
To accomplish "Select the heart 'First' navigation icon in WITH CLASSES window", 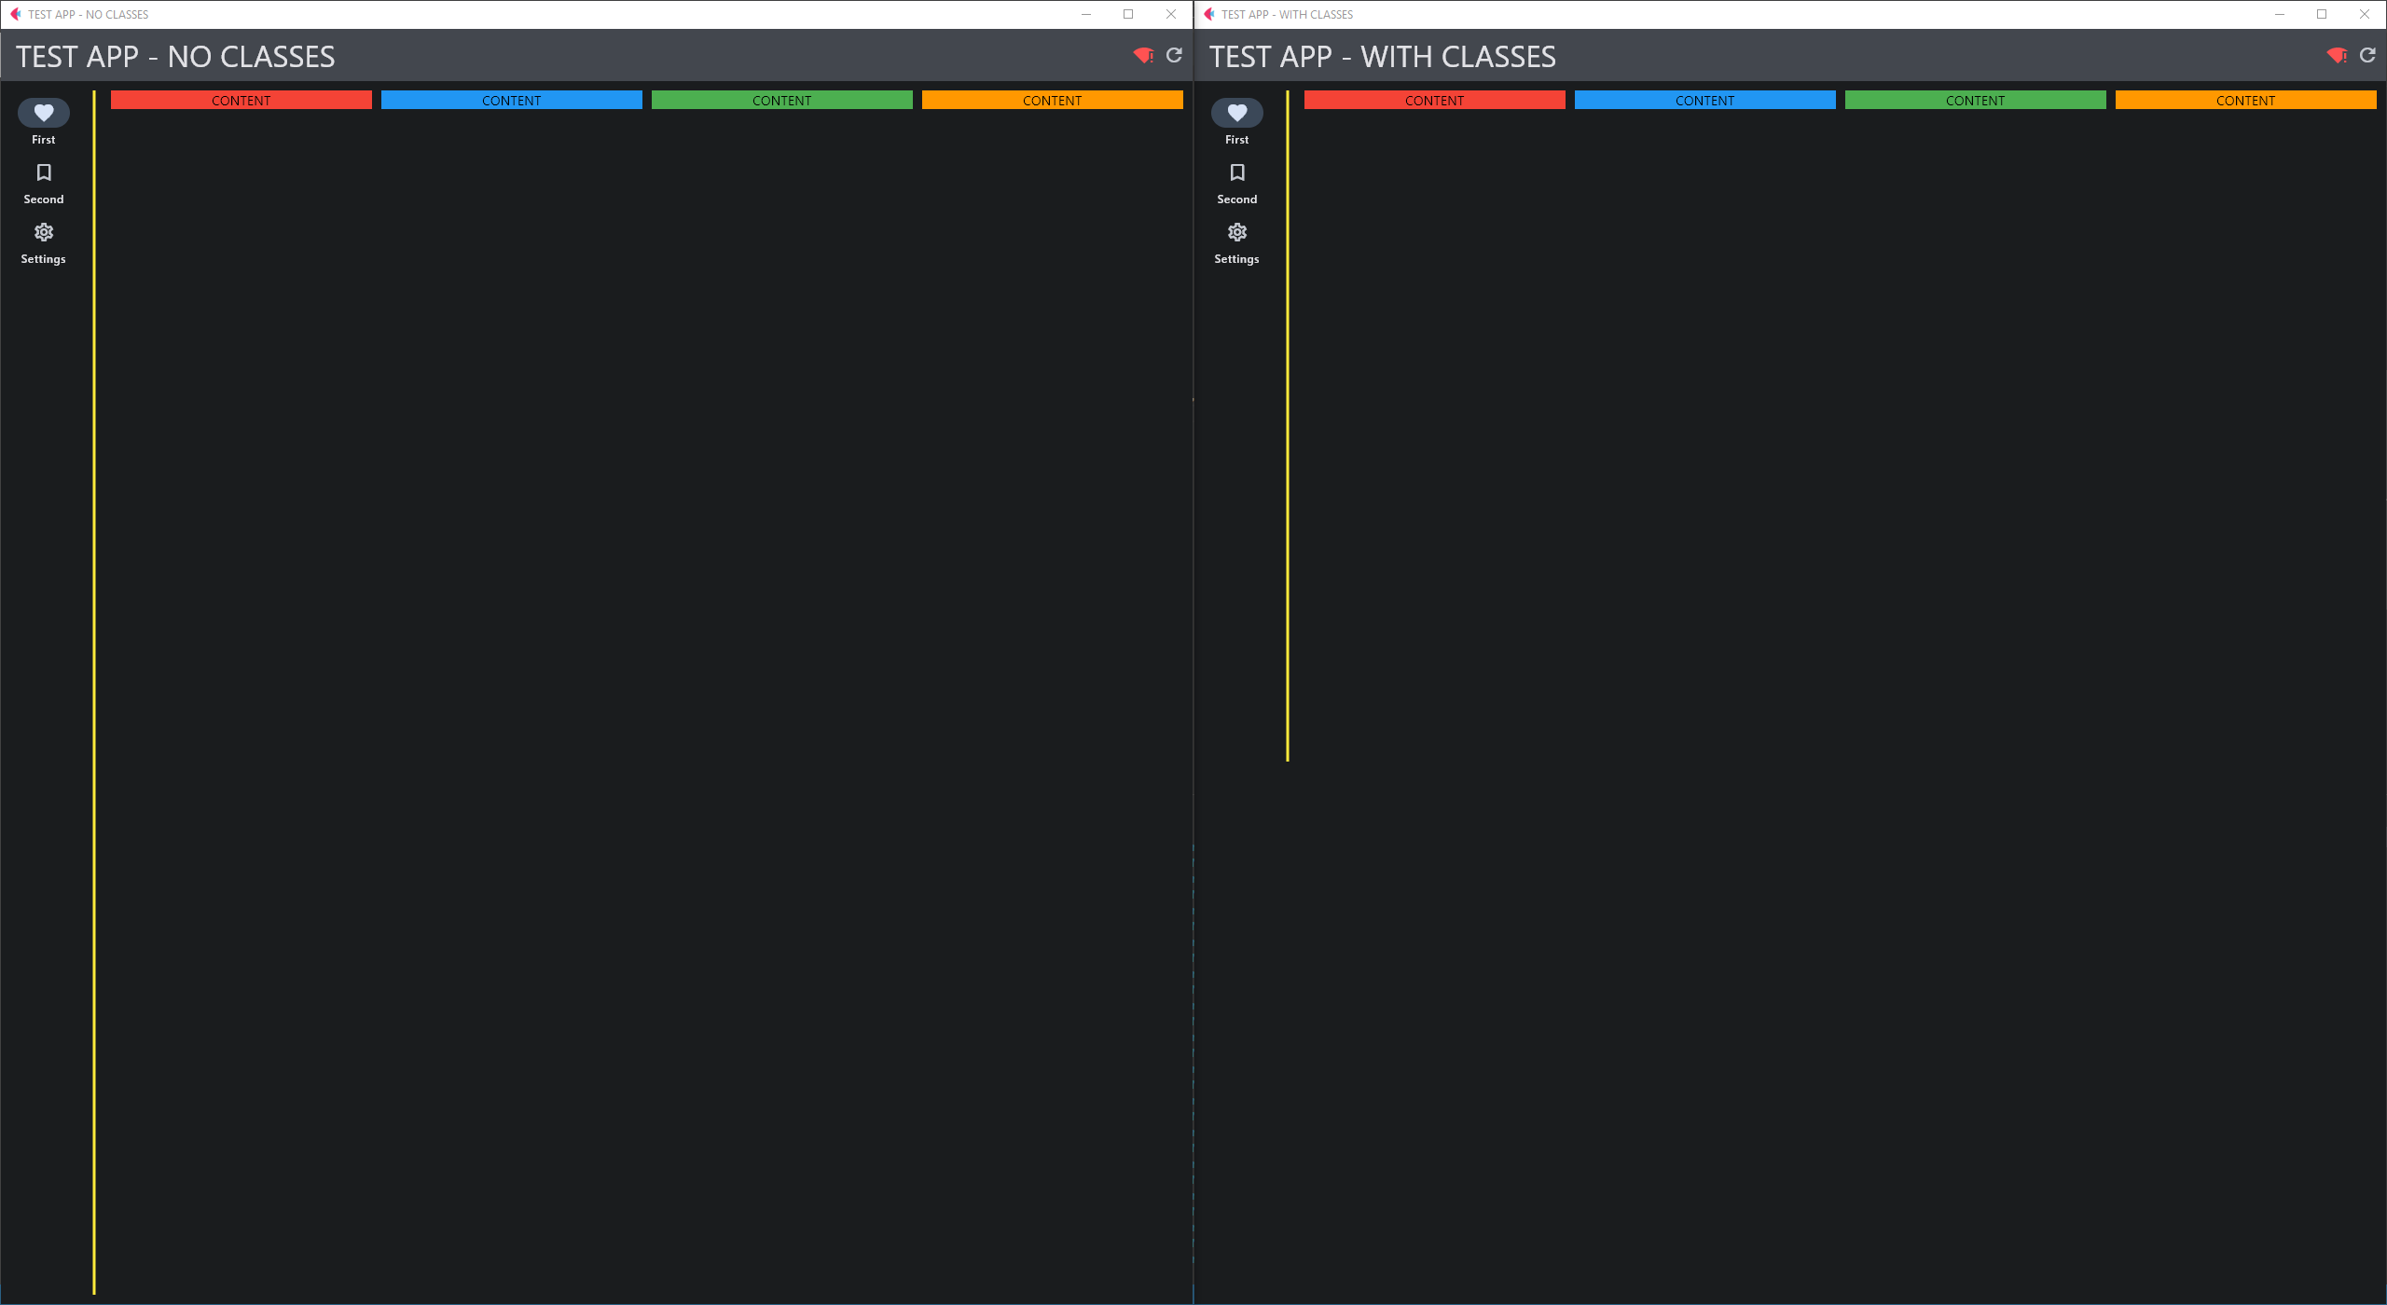I will 1236,113.
